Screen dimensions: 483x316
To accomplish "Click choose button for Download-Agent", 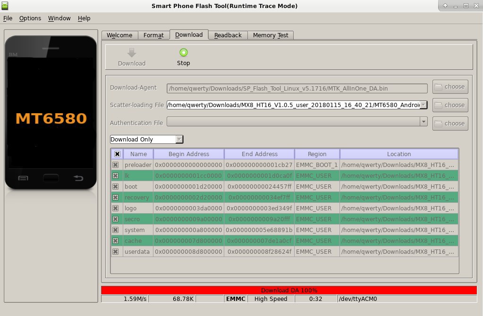I will click(x=450, y=87).
